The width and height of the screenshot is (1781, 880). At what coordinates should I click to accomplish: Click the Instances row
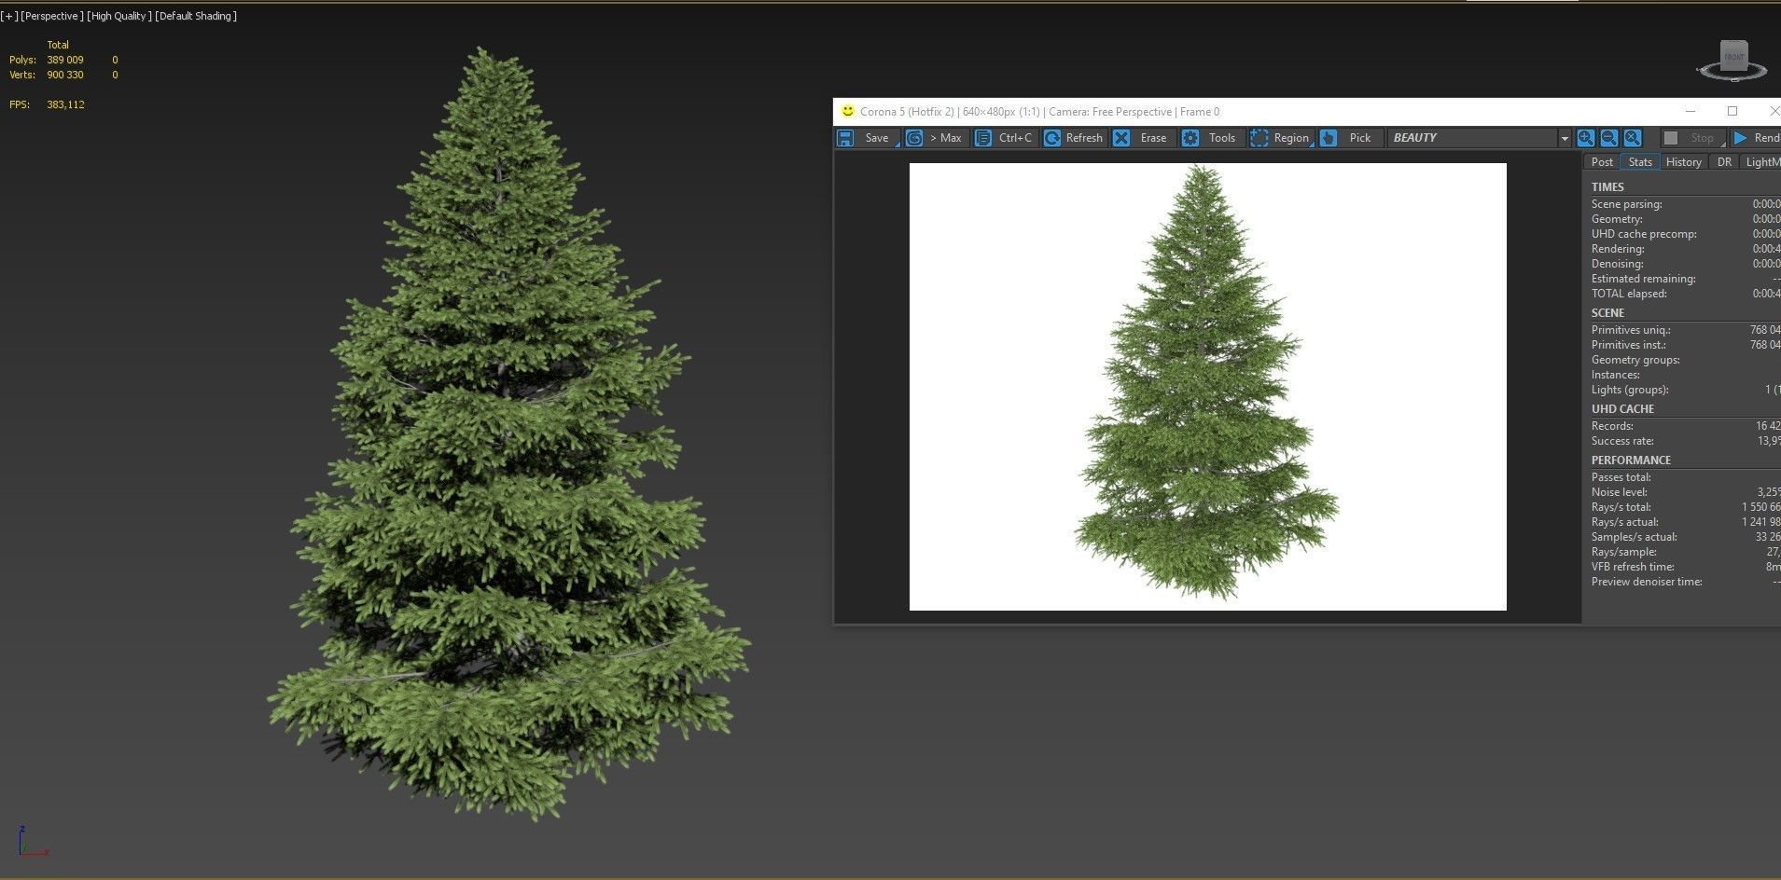pos(1686,375)
